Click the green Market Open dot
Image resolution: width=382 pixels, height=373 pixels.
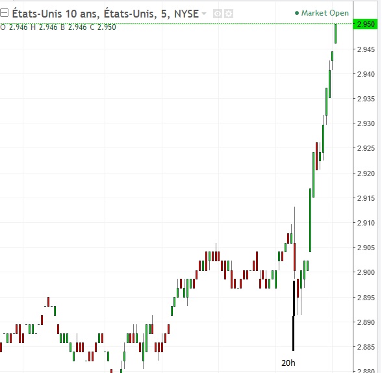pyautogui.click(x=297, y=13)
